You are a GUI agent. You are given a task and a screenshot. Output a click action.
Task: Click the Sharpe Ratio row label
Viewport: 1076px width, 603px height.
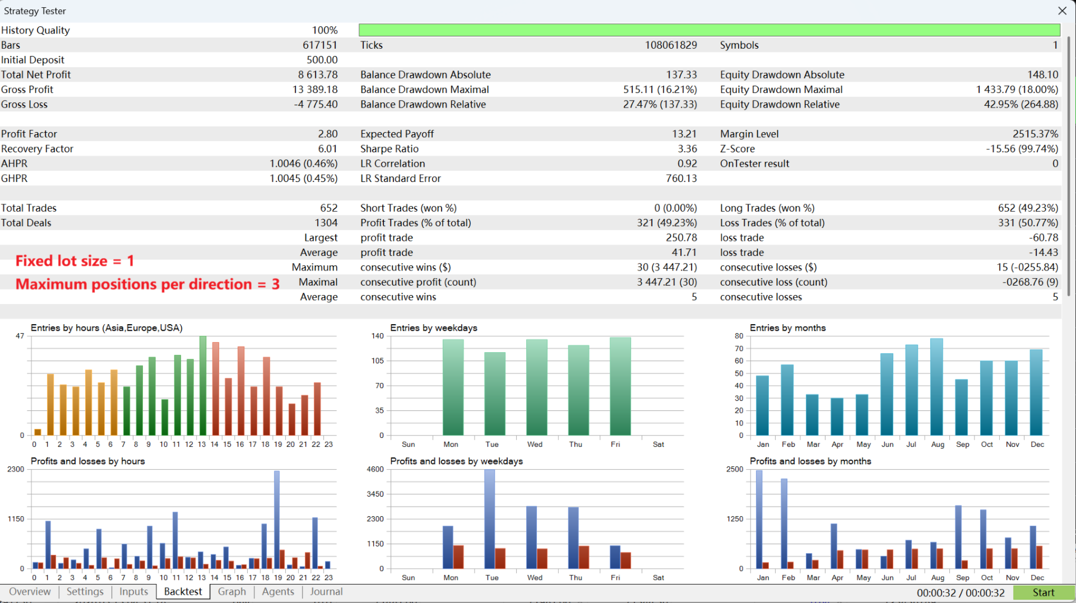pos(389,149)
